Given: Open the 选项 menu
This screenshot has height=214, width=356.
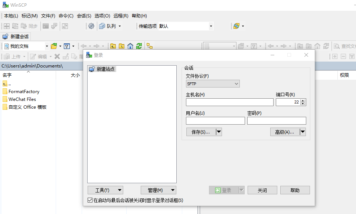Looking at the screenshot, I should point(102,16).
